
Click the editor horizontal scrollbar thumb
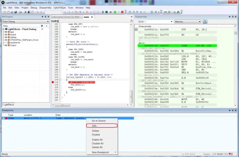pos(62,105)
